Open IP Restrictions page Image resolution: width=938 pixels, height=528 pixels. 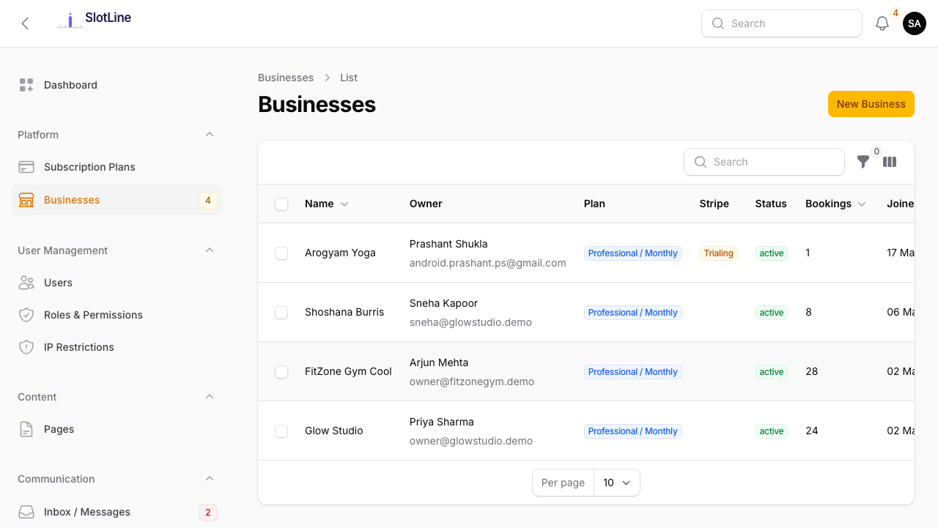117,347
